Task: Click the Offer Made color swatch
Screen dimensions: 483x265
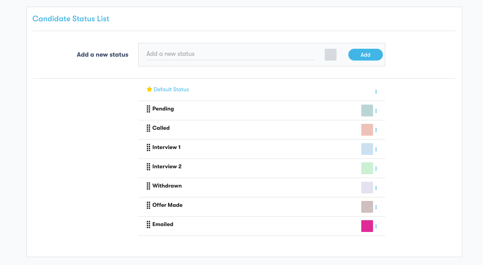Action: [367, 207]
